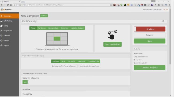Screen dimensions: 174x97
Task: Click Start the Builder button
Action: click(x=112, y=44)
